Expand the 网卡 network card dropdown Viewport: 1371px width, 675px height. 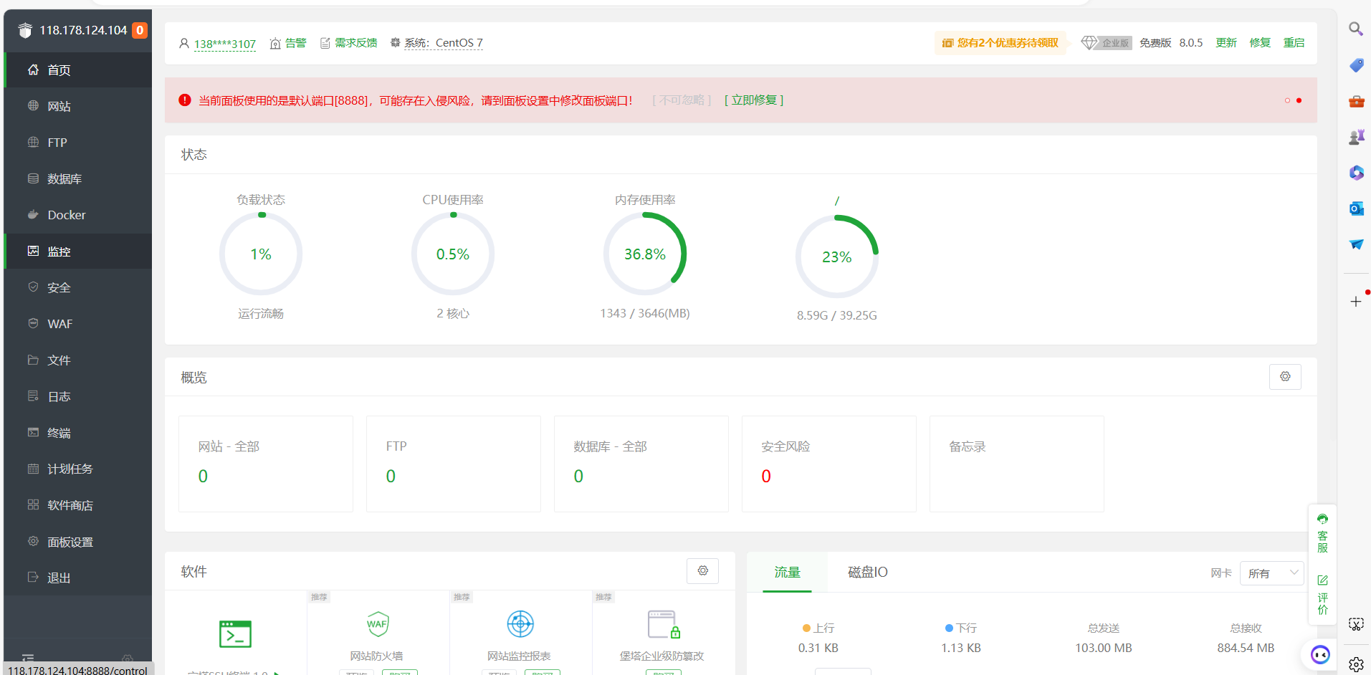click(1271, 573)
